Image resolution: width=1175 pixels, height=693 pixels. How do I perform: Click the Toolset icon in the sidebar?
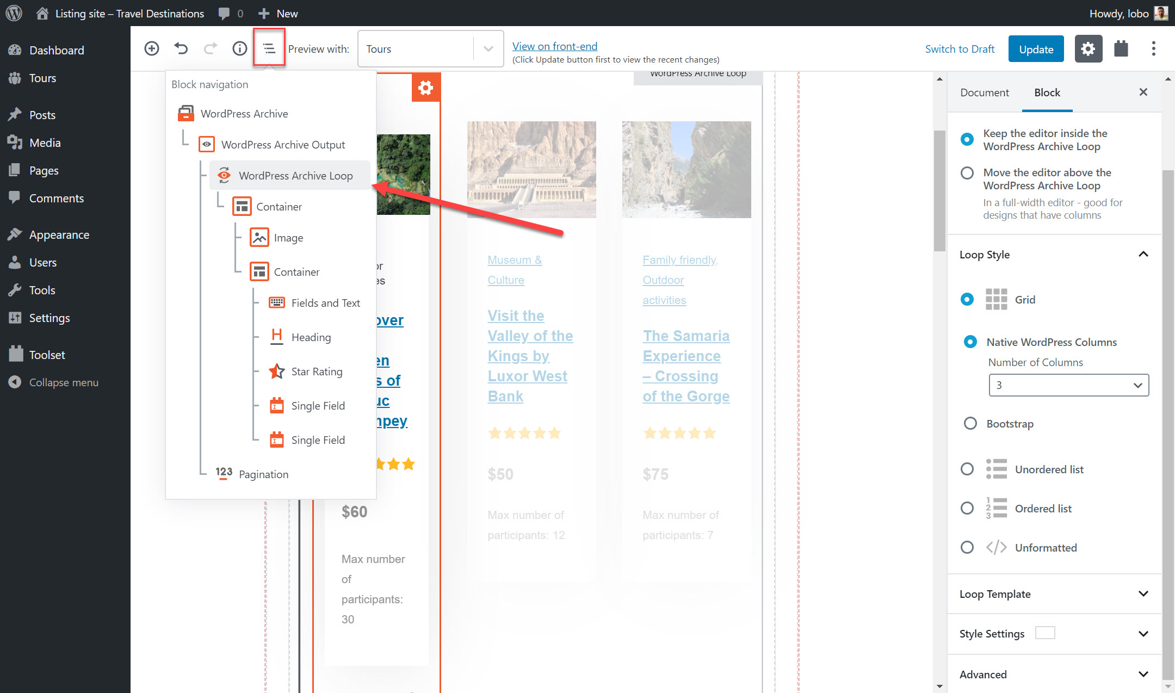[x=16, y=354]
